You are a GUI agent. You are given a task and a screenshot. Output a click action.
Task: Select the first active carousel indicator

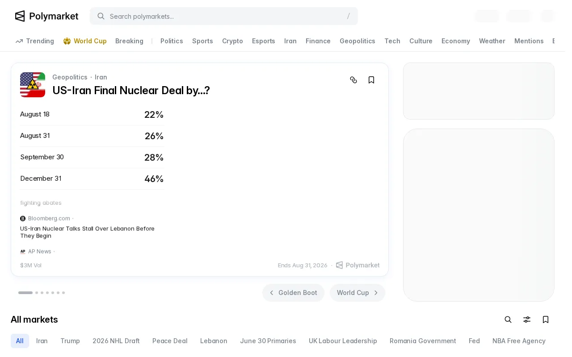click(x=25, y=293)
